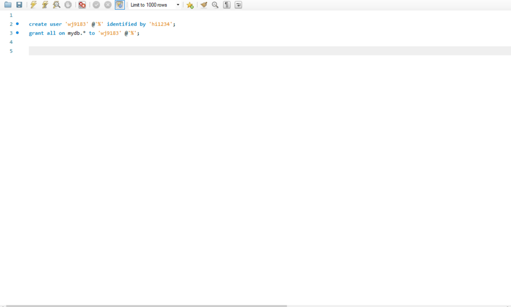Click 'wj9183' in the create user line
The width and height of the screenshot is (511, 307).
tap(77, 24)
